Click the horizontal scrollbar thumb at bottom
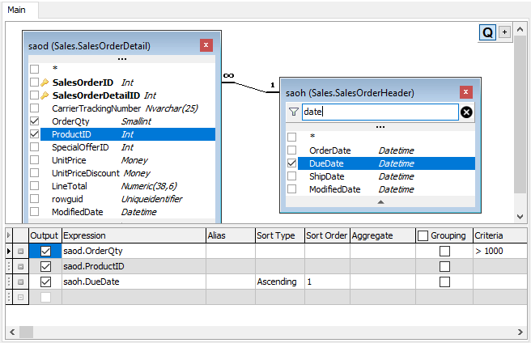 pos(26,332)
